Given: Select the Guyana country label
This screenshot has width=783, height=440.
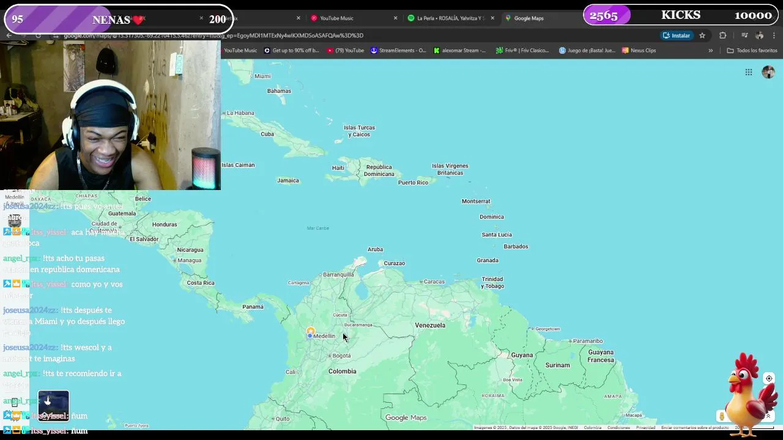Looking at the screenshot, I should [522, 355].
